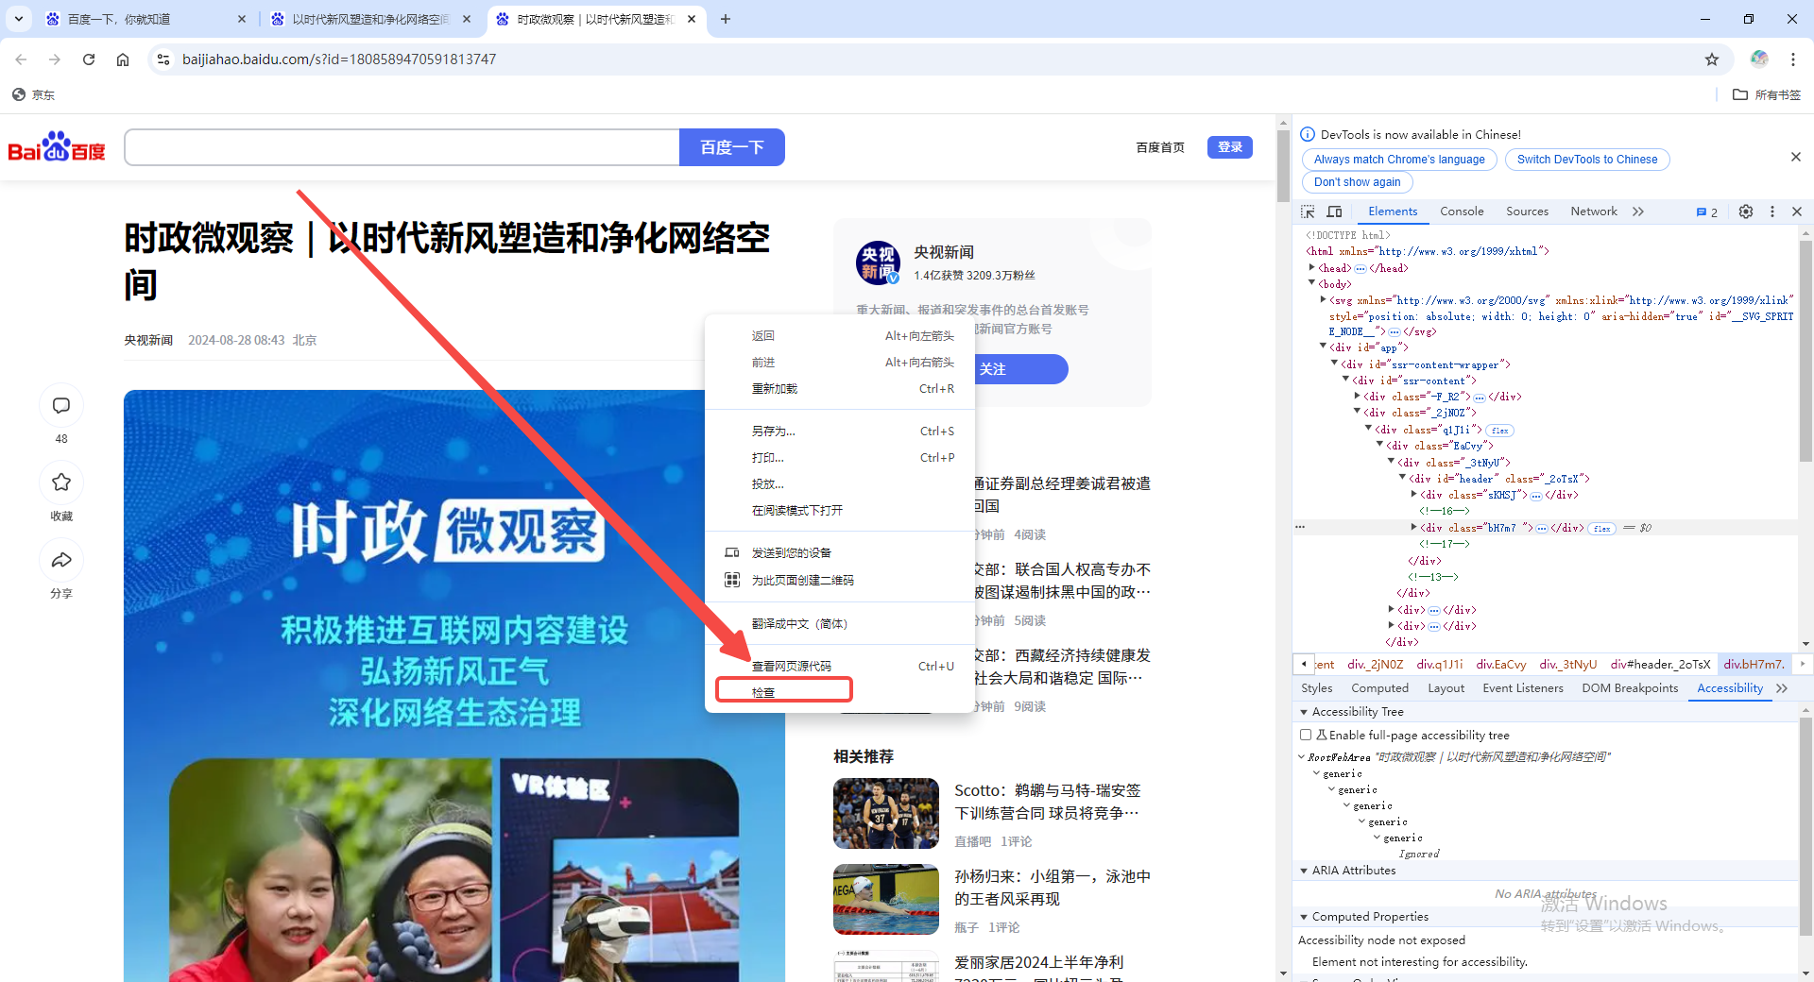Click the star 收藏 icon

[x=61, y=483]
